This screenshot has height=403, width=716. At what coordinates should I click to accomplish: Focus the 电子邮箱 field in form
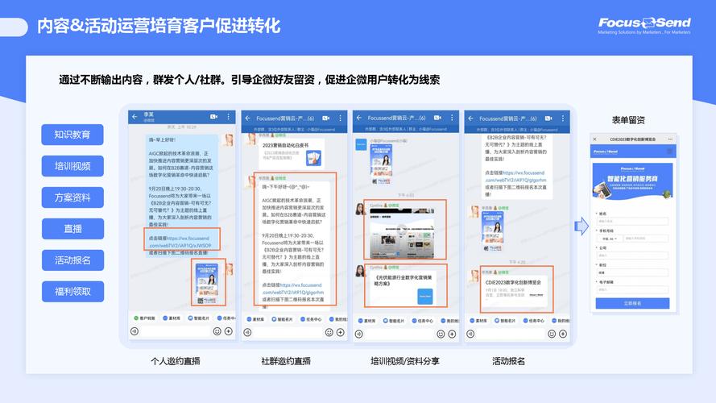(633, 289)
